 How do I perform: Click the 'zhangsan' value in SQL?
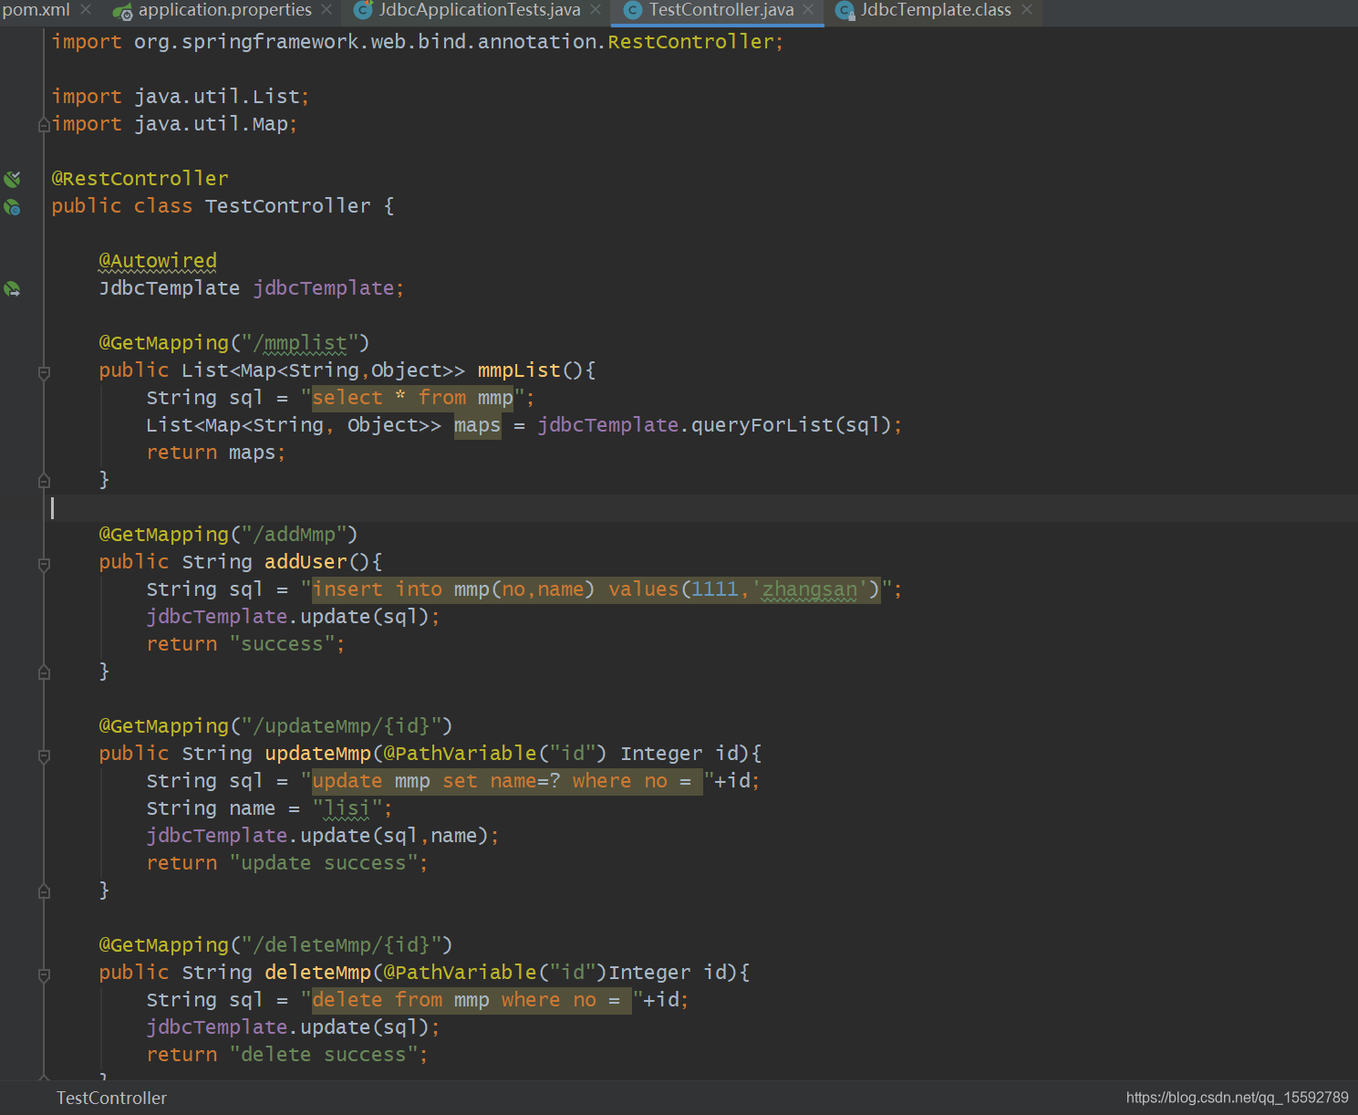point(809,589)
